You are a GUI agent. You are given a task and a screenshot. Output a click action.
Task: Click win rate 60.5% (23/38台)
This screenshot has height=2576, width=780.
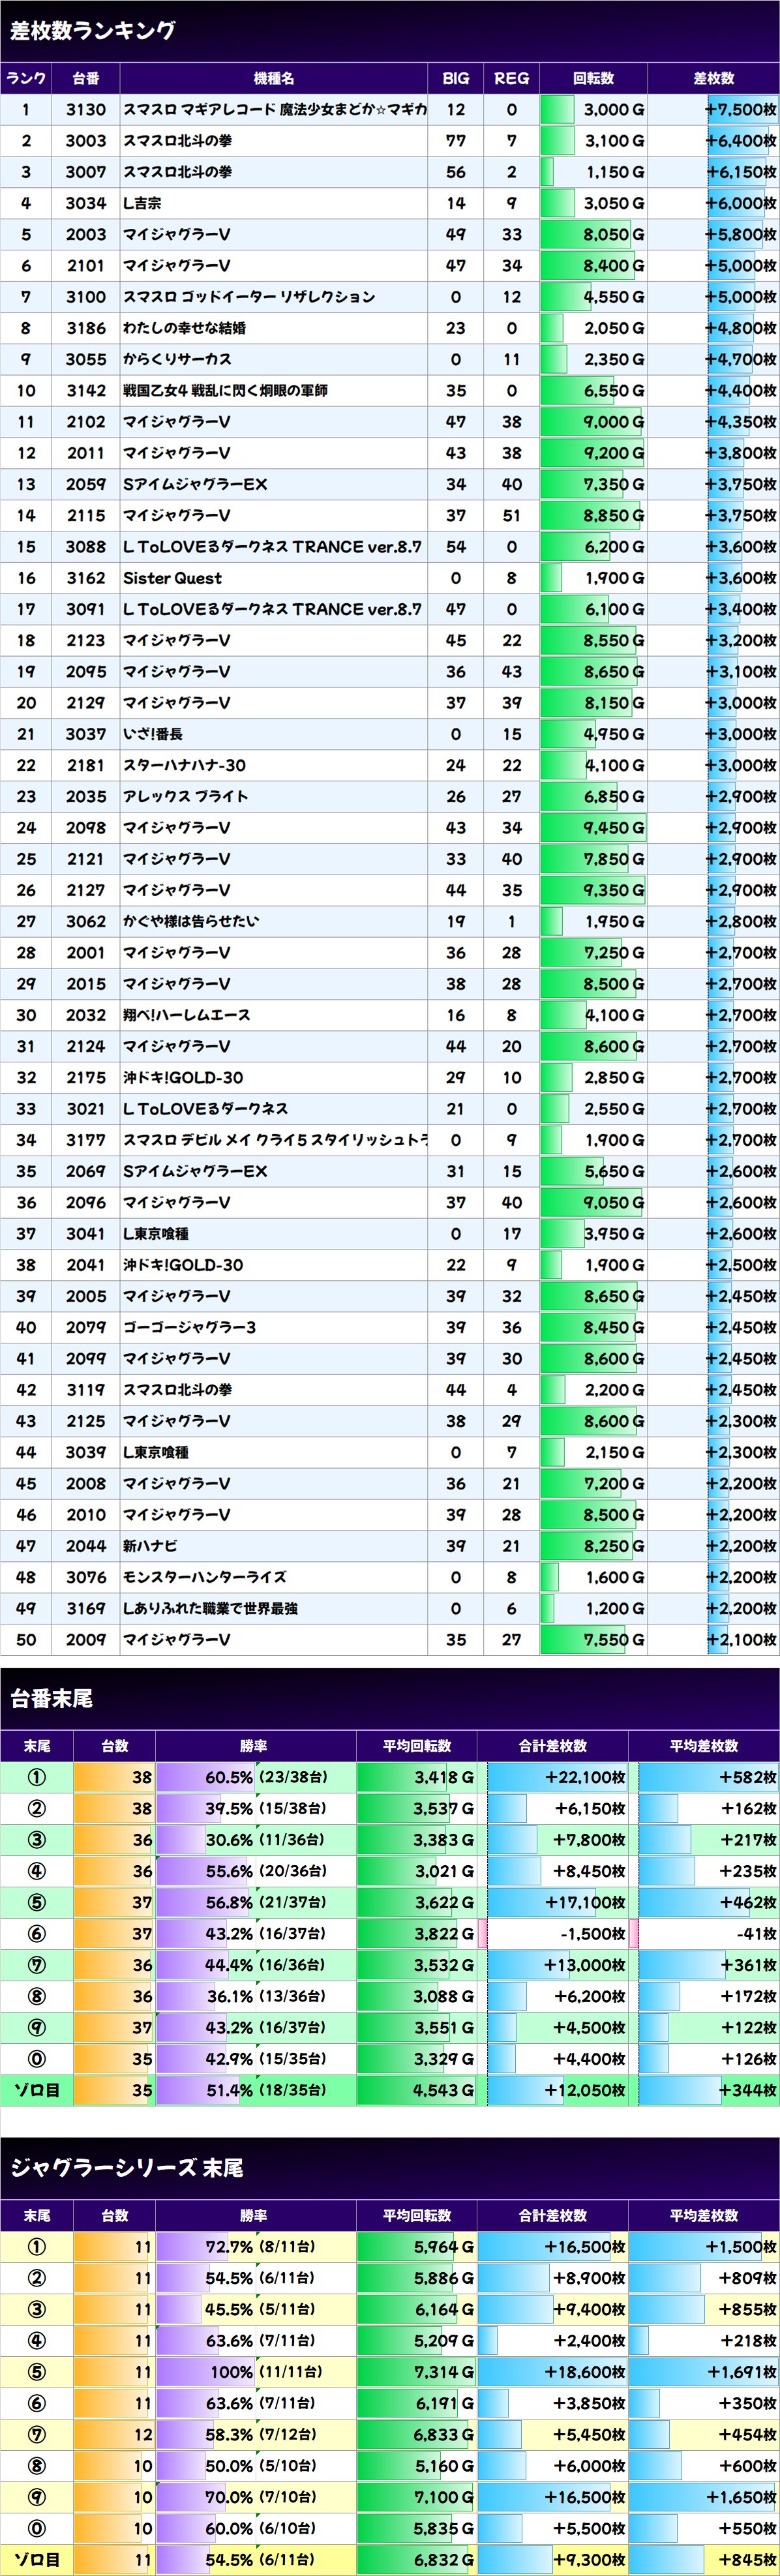265,1777
